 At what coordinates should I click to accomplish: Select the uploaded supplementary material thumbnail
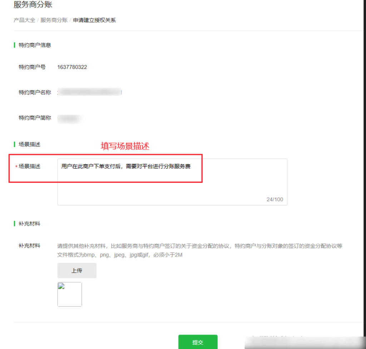69,294
